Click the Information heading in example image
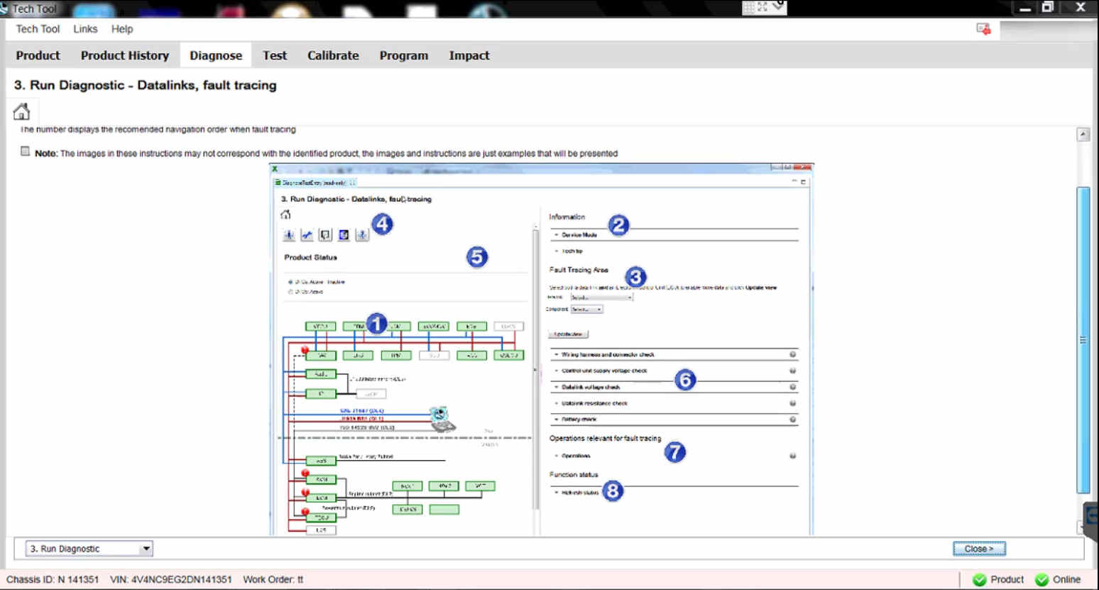Viewport: 1099px width, 590px height. pyautogui.click(x=567, y=217)
